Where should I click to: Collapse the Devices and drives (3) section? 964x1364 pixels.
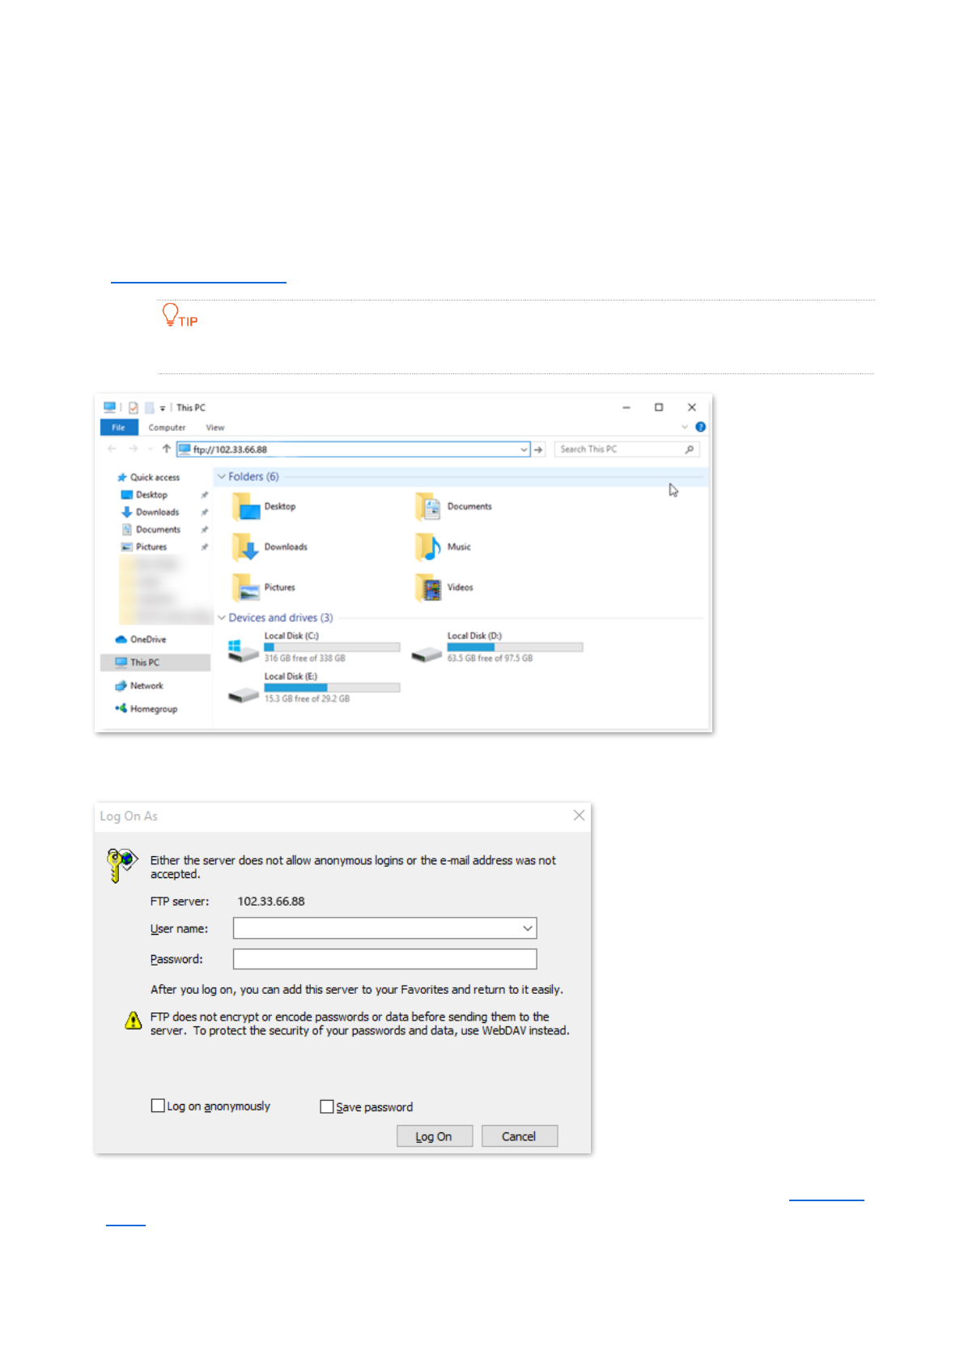tap(222, 618)
